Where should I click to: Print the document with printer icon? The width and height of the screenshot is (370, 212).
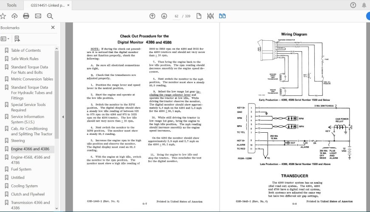[x=26, y=16]
